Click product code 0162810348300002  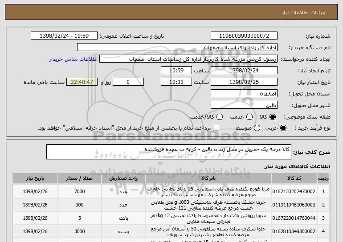[x=294, y=231]
